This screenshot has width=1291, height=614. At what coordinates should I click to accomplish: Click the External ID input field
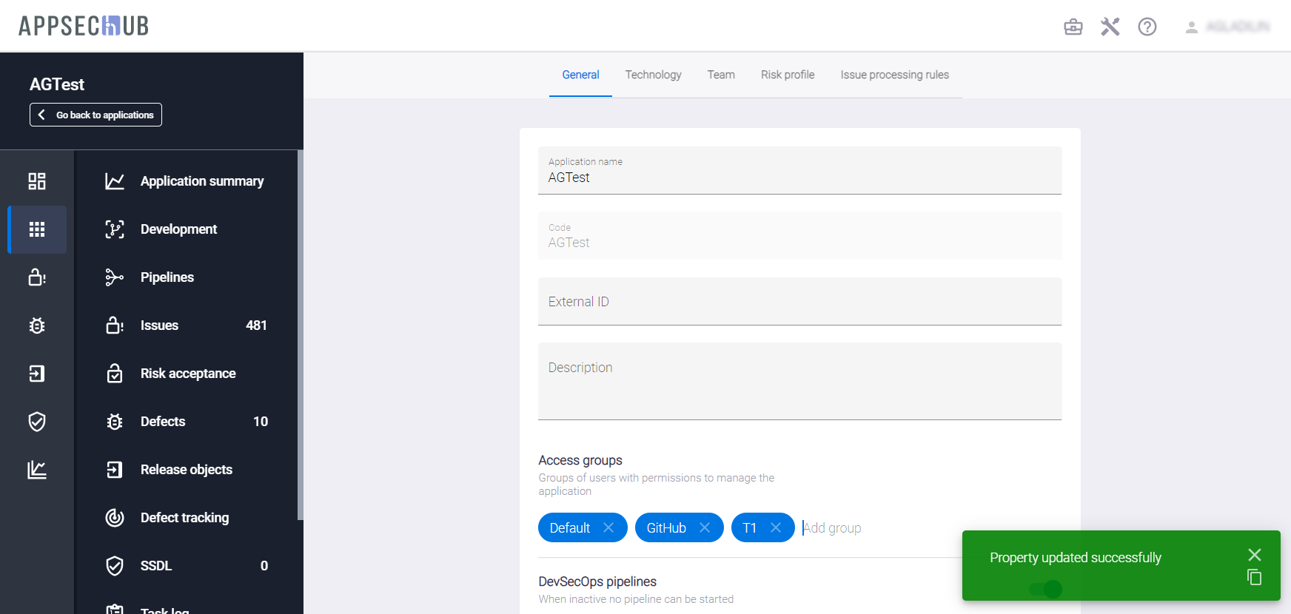[799, 302]
